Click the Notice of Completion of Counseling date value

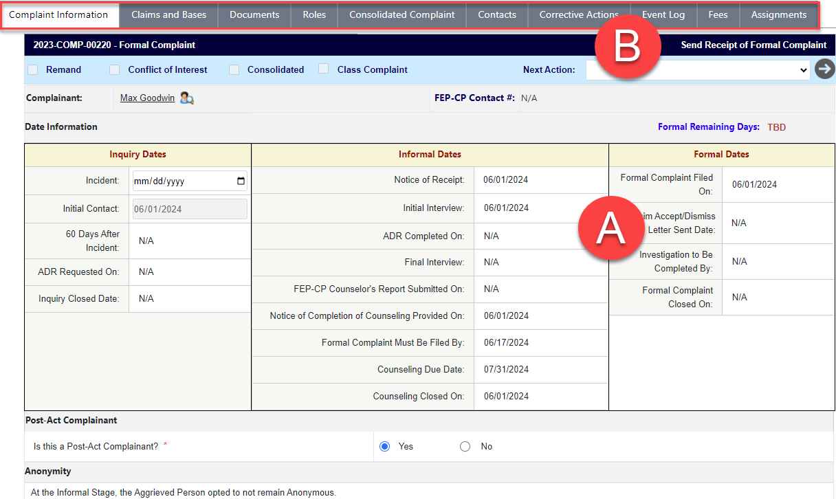click(506, 316)
